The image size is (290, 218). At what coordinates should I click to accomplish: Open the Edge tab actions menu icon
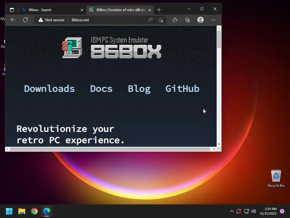[x=12, y=10]
